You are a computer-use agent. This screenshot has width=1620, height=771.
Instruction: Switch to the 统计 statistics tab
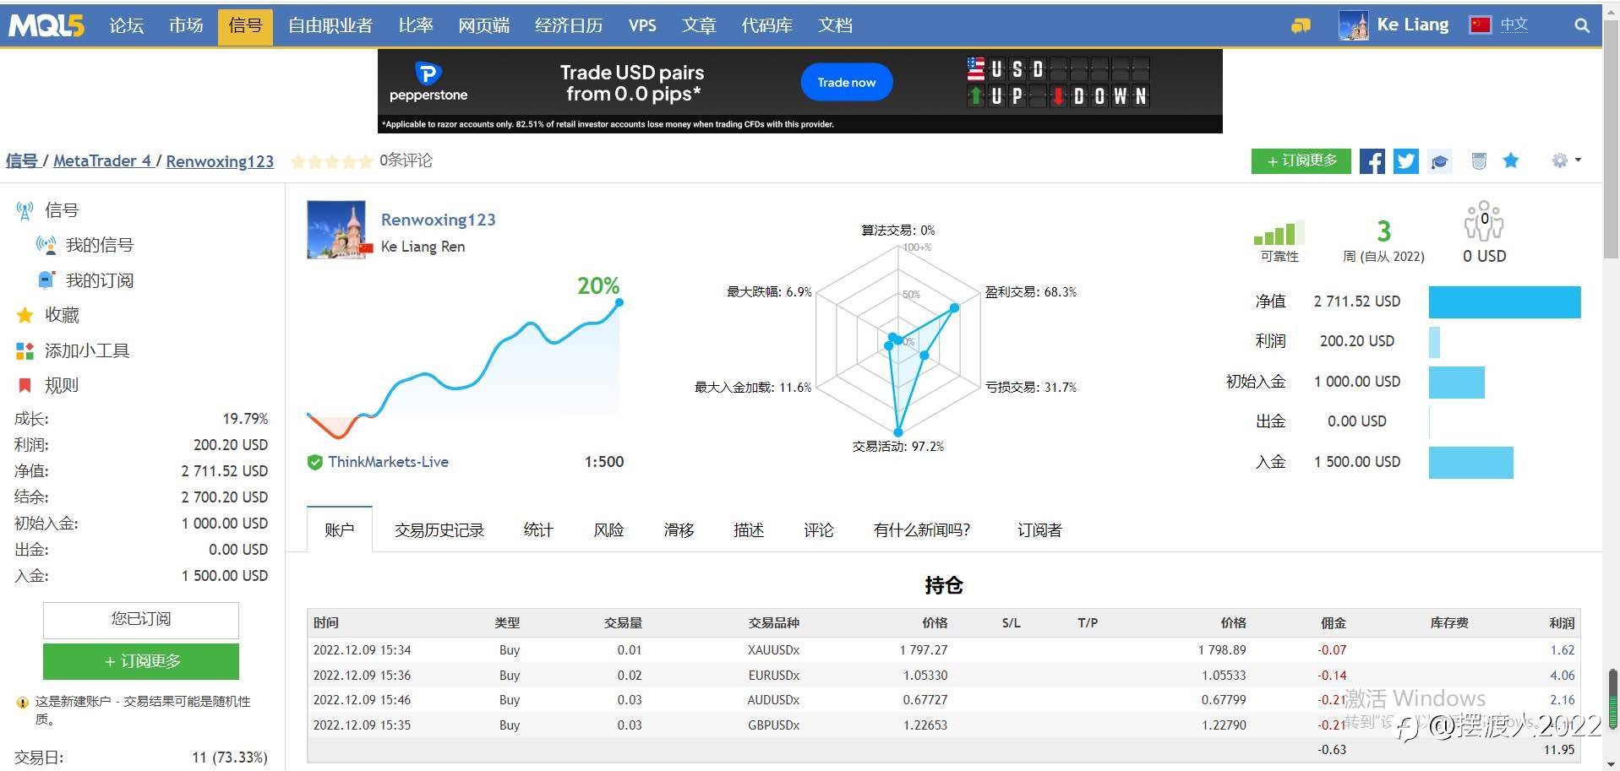538,529
